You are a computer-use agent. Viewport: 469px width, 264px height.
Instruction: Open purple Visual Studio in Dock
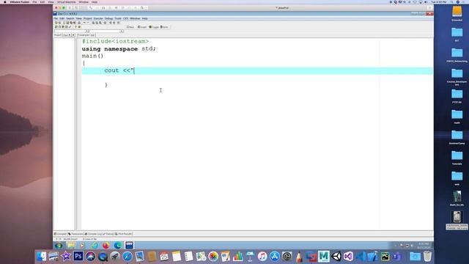tap(348, 257)
